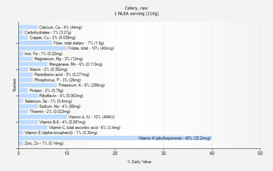The image size is (273, 171).
Task: Select the Magnesium, Mg 3% (12mg) label
Action: coord(58,59)
